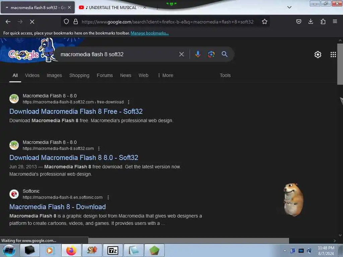Open options for second soft32.com result
This screenshot has height=257, width=343.
99,149
